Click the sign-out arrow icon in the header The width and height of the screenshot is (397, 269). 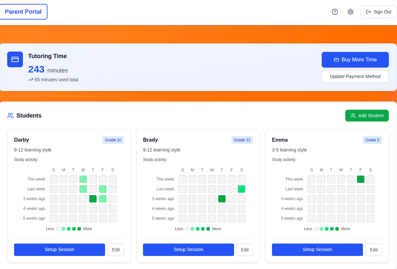[368, 11]
